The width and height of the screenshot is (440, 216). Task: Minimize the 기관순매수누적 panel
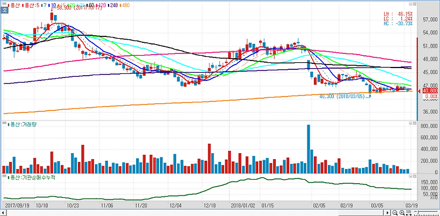[x=411, y=176]
